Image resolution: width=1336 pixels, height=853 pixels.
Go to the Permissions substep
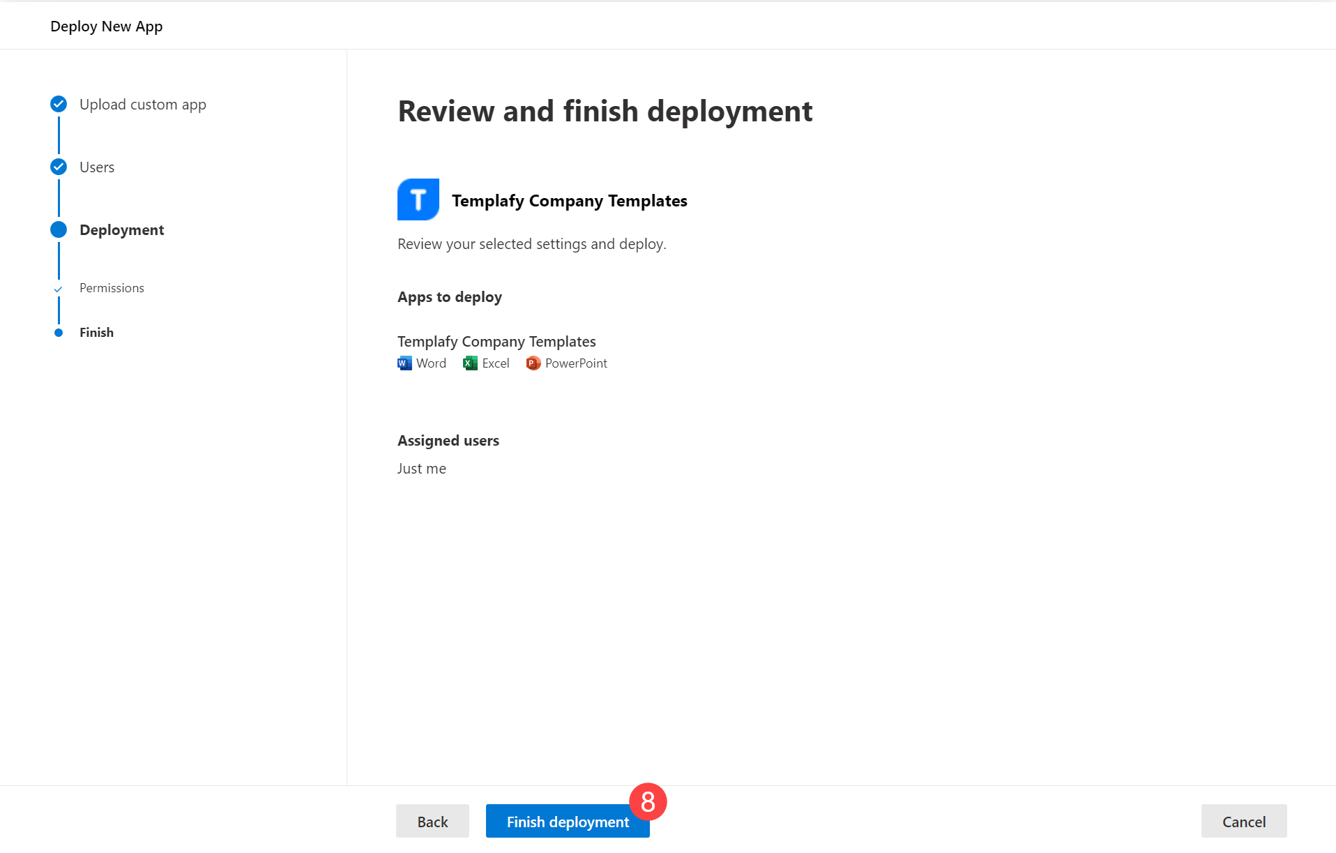pyautogui.click(x=112, y=287)
